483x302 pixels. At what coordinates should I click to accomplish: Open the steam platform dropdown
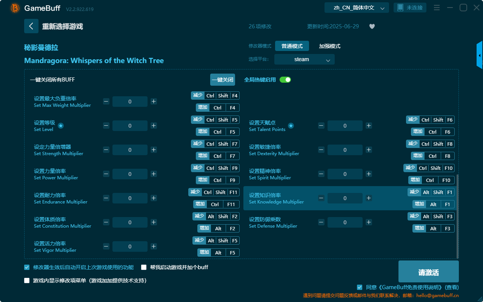point(305,59)
